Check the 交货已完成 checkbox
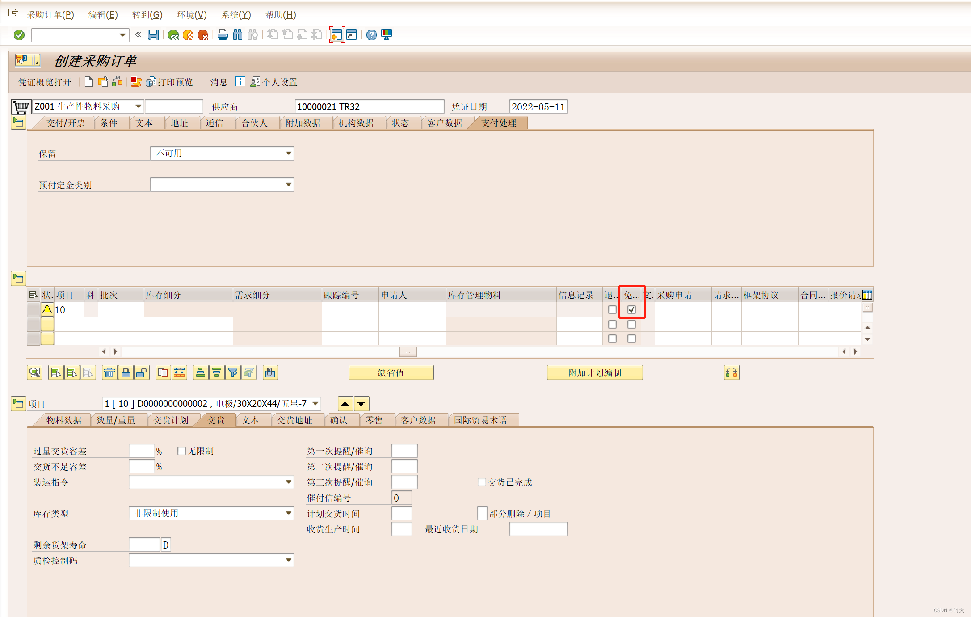Viewport: 971px width, 617px height. click(x=482, y=482)
